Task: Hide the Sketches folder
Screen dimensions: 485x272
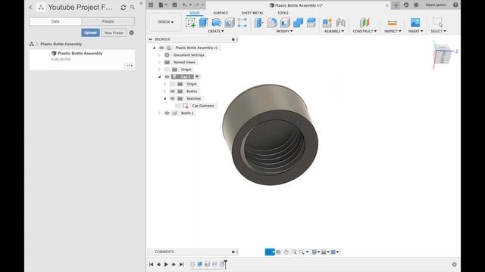Action: (x=173, y=99)
